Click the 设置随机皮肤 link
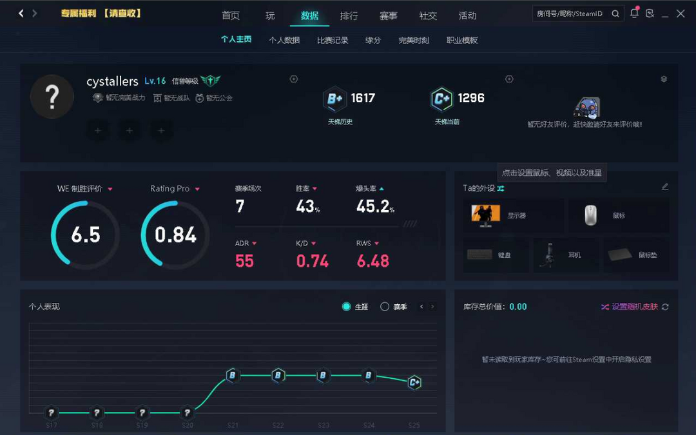This screenshot has height=435, width=696. click(x=630, y=307)
